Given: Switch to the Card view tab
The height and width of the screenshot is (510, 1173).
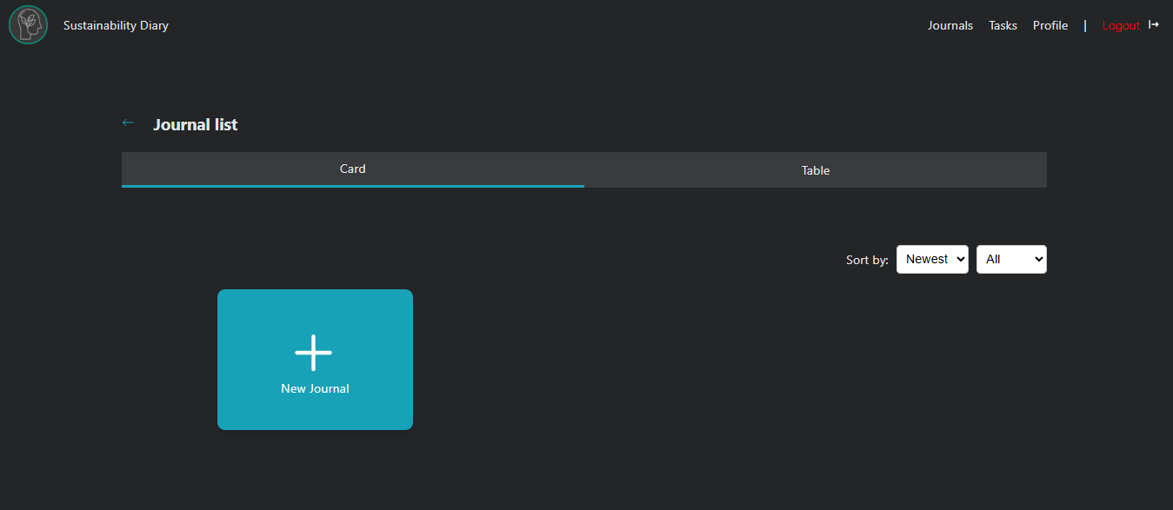Looking at the screenshot, I should click(x=352, y=169).
